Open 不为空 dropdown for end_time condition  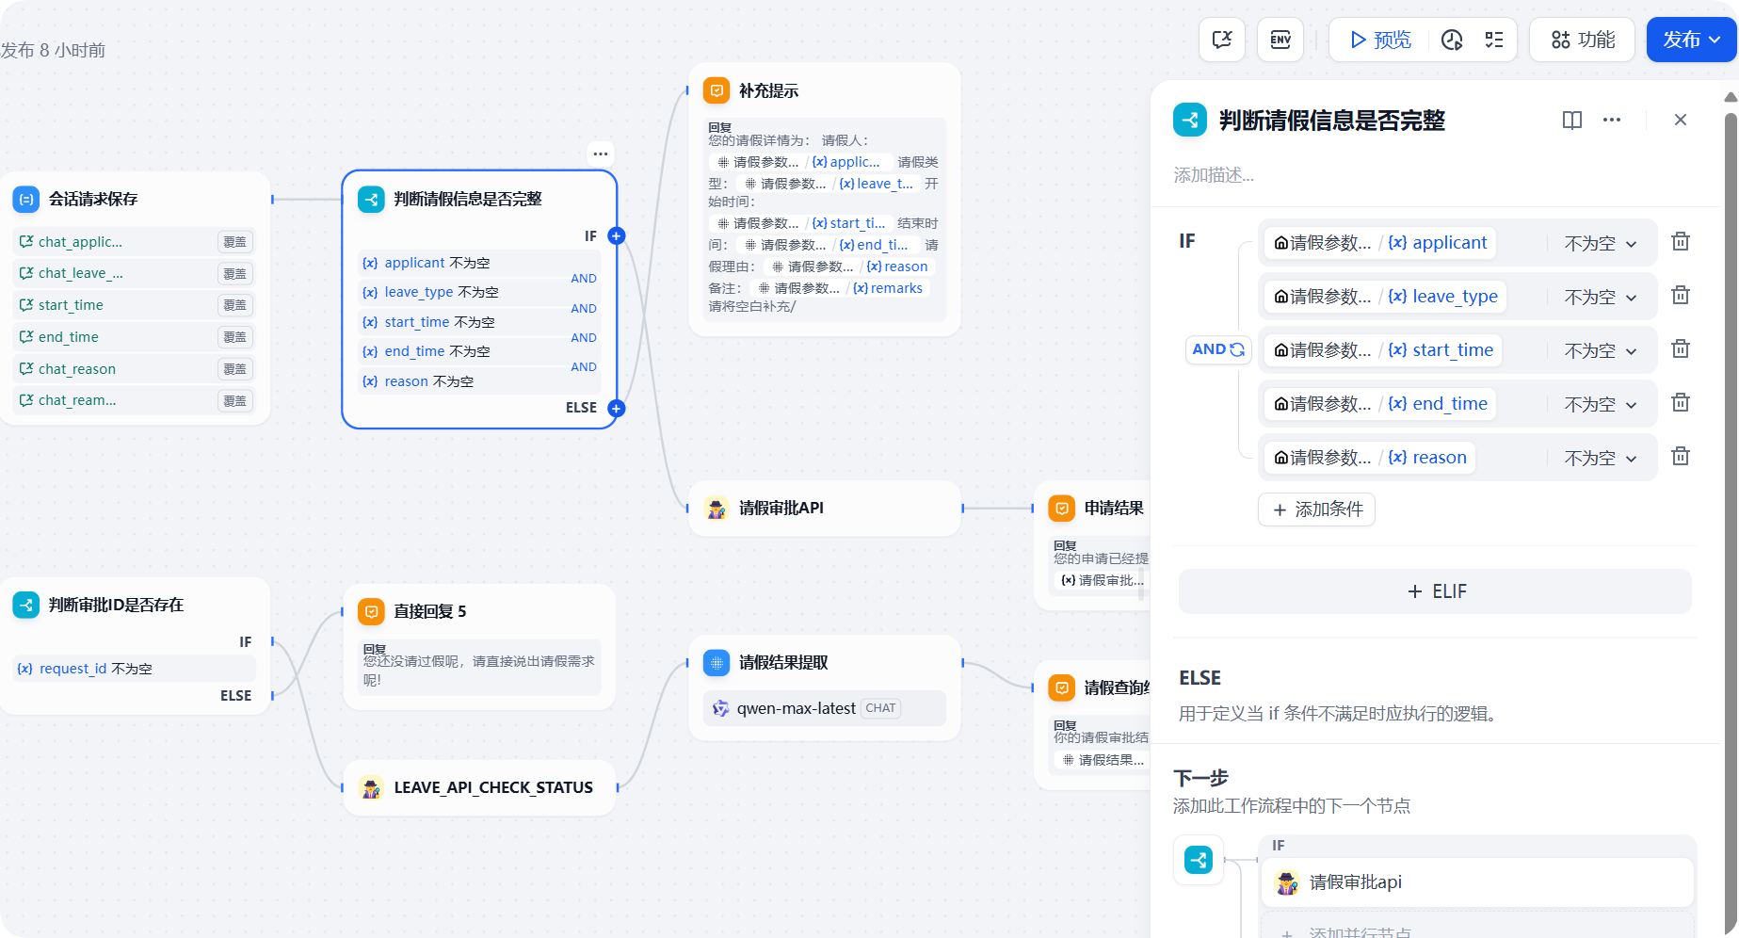[x=1601, y=405]
